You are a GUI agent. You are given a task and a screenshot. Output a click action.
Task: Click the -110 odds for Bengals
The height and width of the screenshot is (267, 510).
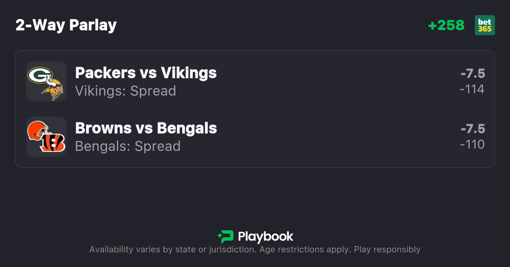pos(472,145)
